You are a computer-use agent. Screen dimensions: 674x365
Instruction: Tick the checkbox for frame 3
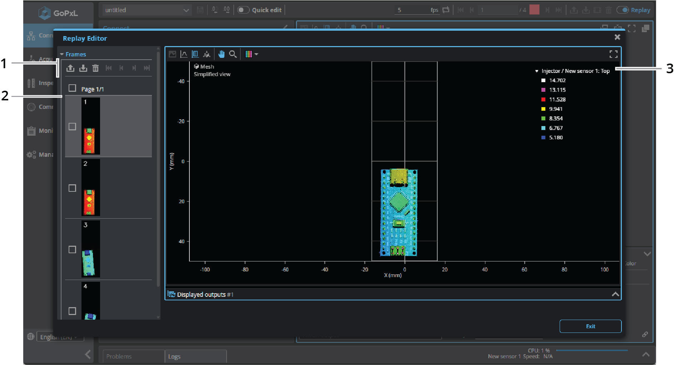72,250
